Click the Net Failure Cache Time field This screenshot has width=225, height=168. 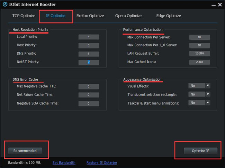coord(89,95)
